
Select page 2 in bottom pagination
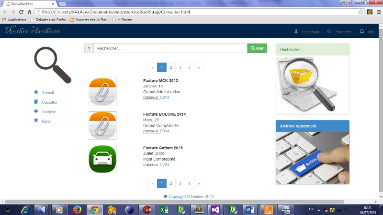171,183
